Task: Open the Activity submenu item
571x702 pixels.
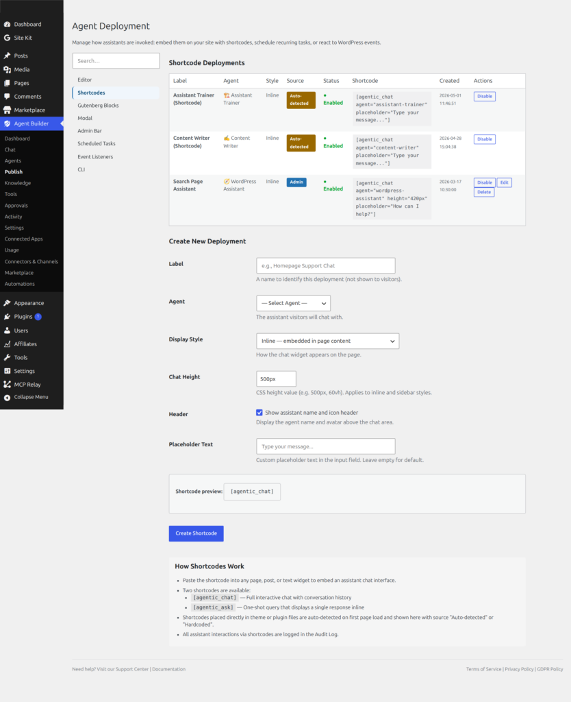Action: click(x=13, y=217)
